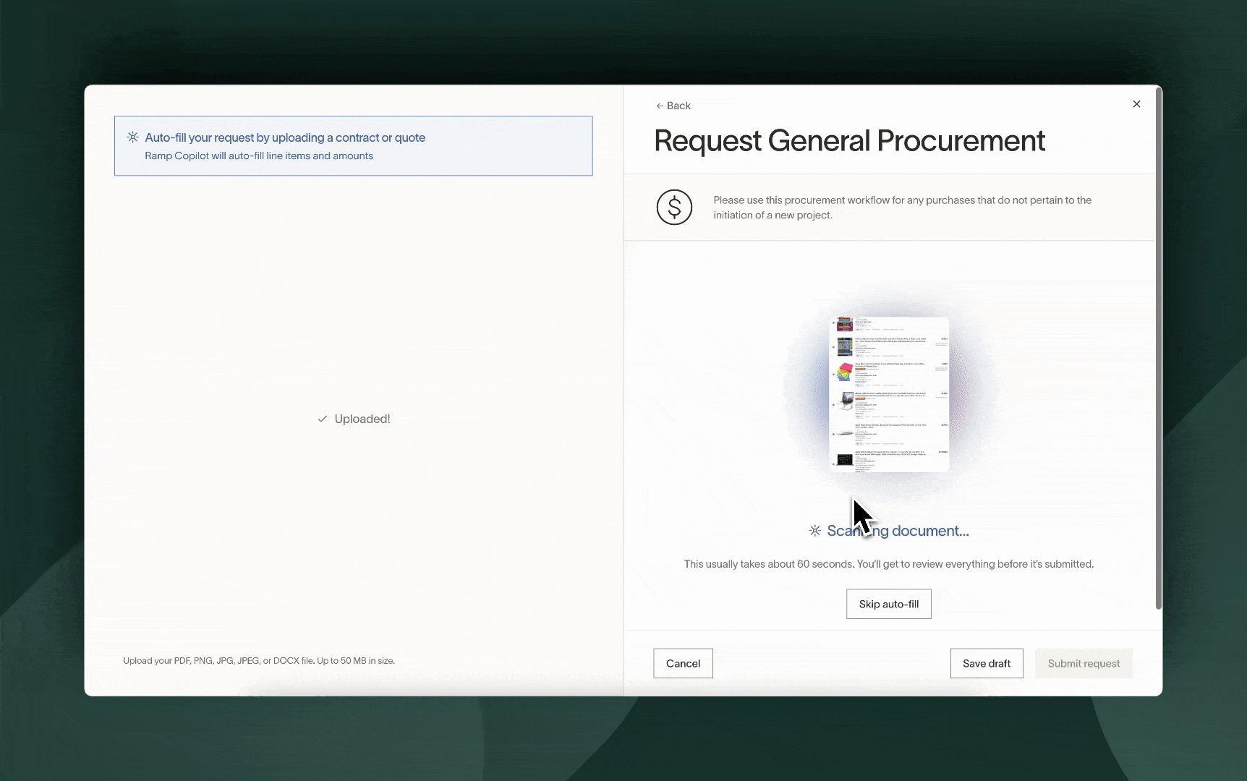The width and height of the screenshot is (1247, 781).
Task: Click the Skip auto-fill button
Action: tap(888, 604)
